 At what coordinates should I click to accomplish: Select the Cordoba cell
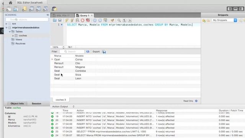[x=80, y=71]
